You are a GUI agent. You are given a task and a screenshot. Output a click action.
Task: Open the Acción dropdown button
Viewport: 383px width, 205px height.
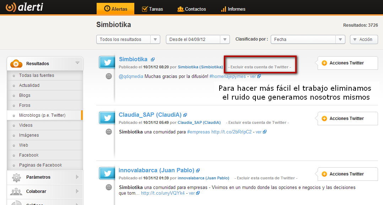click(x=364, y=40)
